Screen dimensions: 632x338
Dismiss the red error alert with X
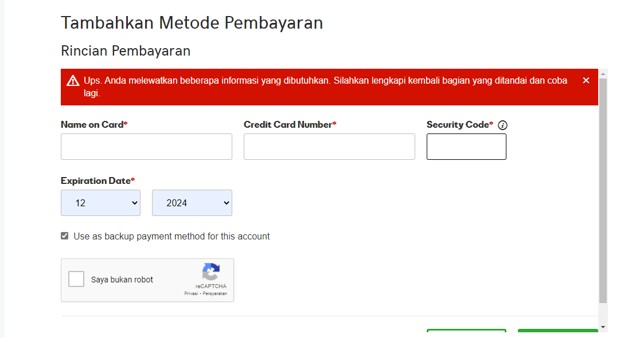(x=586, y=81)
